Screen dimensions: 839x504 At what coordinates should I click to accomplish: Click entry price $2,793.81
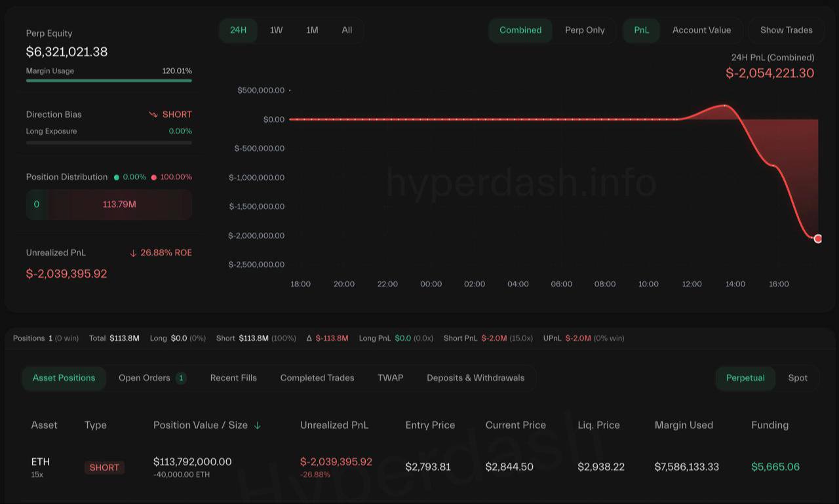[x=428, y=467]
